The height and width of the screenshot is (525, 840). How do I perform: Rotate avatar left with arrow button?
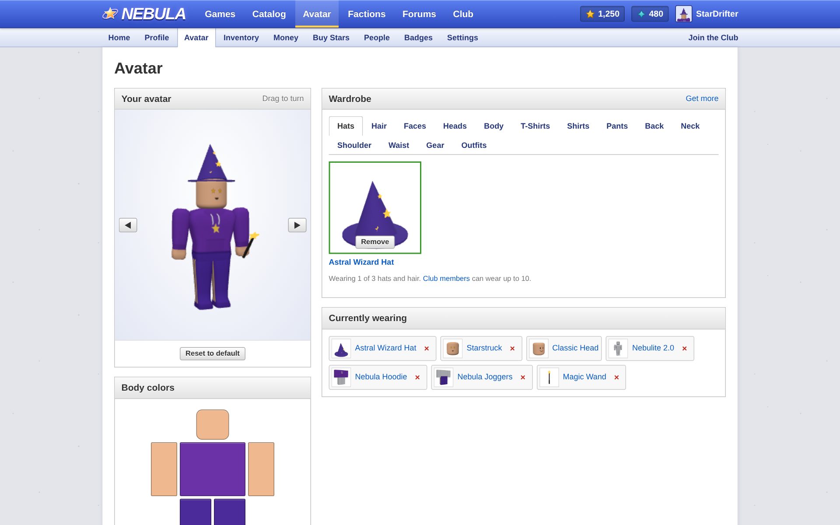128,225
